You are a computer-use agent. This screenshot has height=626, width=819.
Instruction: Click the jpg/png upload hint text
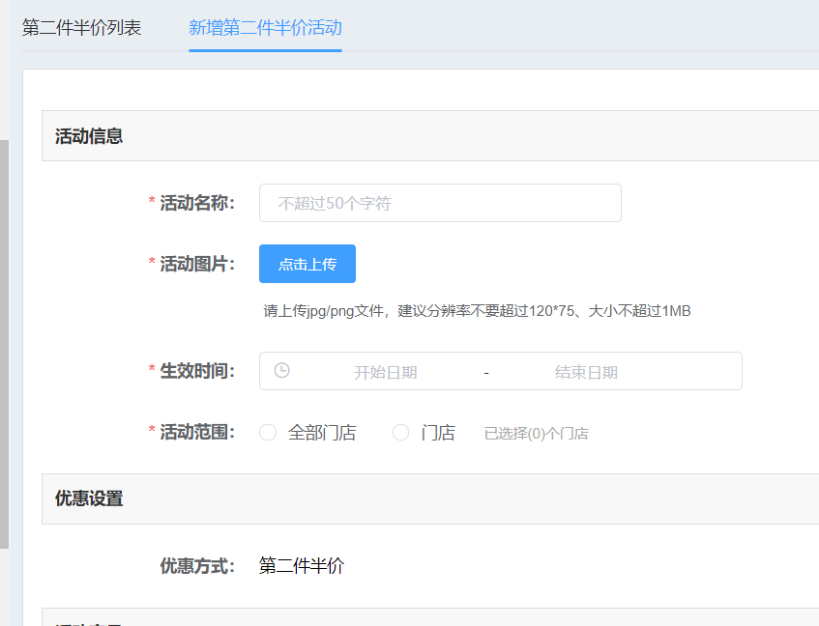click(x=477, y=311)
